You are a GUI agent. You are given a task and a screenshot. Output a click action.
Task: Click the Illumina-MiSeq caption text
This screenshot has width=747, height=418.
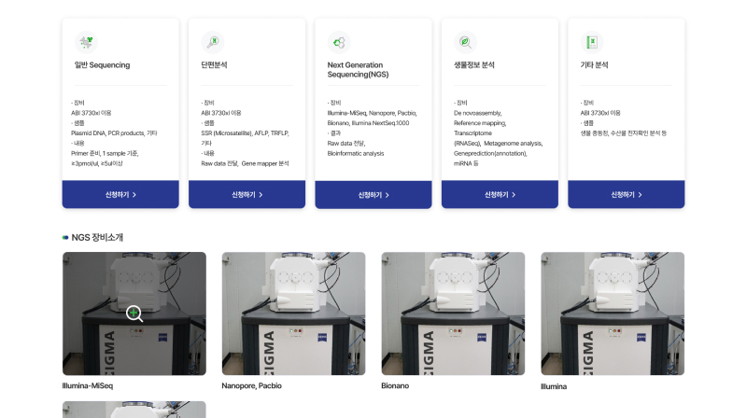pyautogui.click(x=88, y=385)
